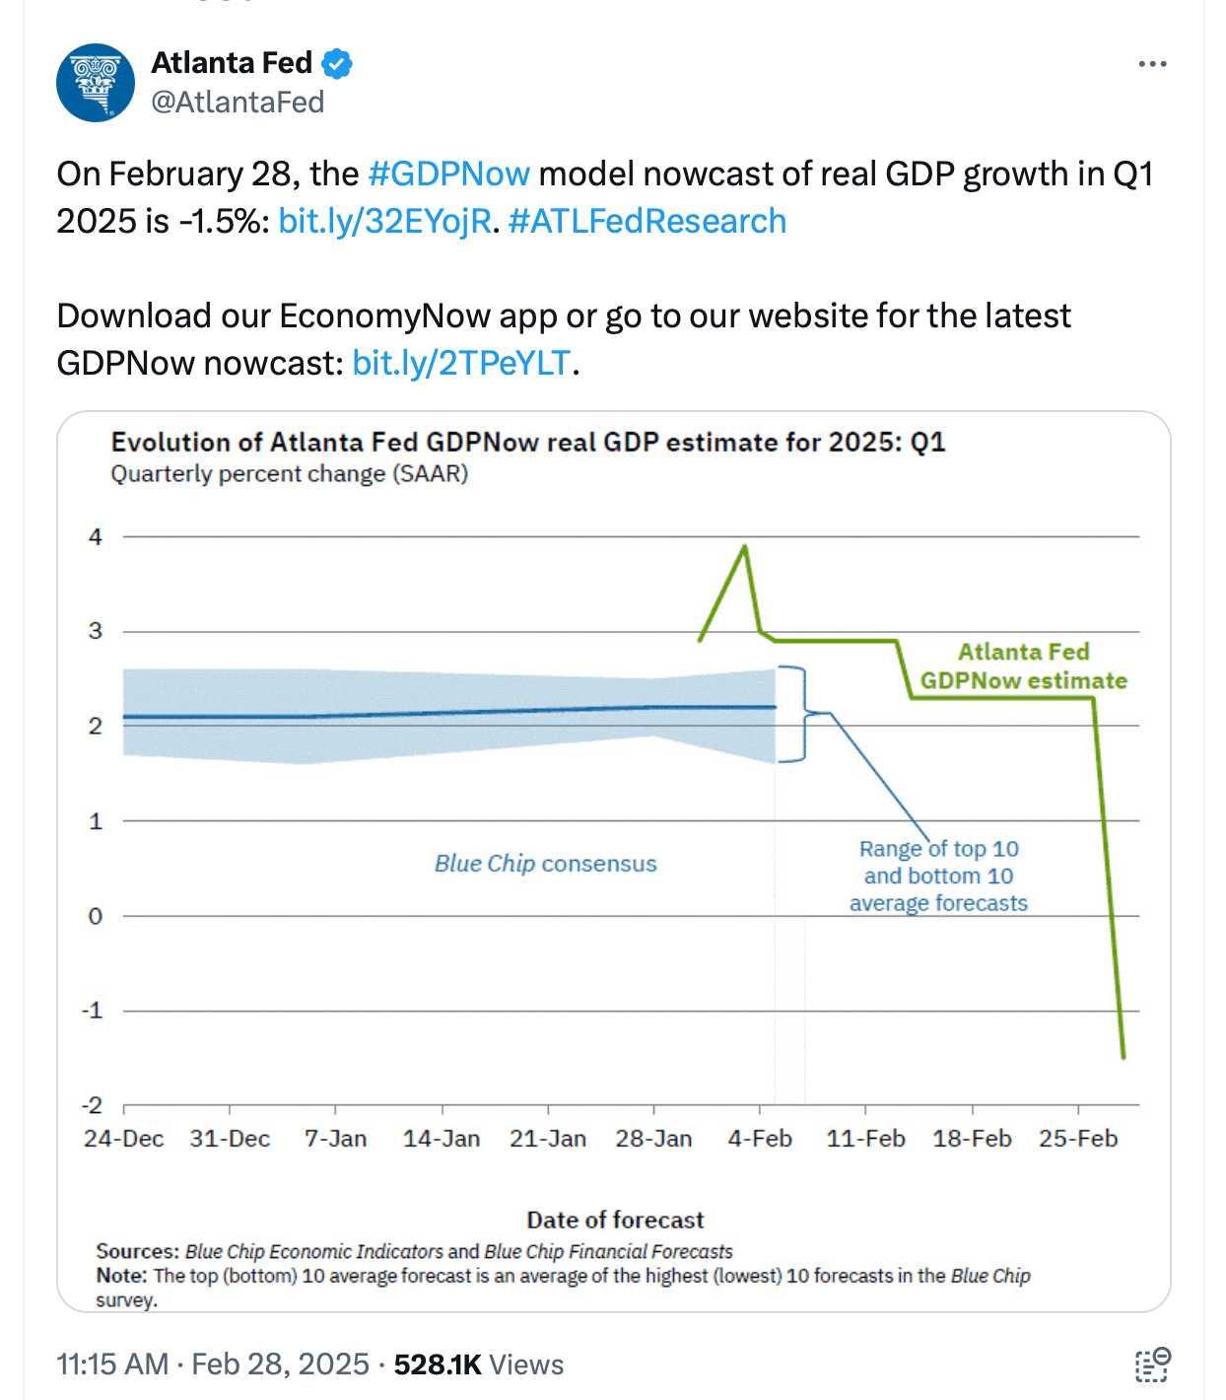
Task: Click the Atlanta Fed display name
Action: tap(234, 62)
